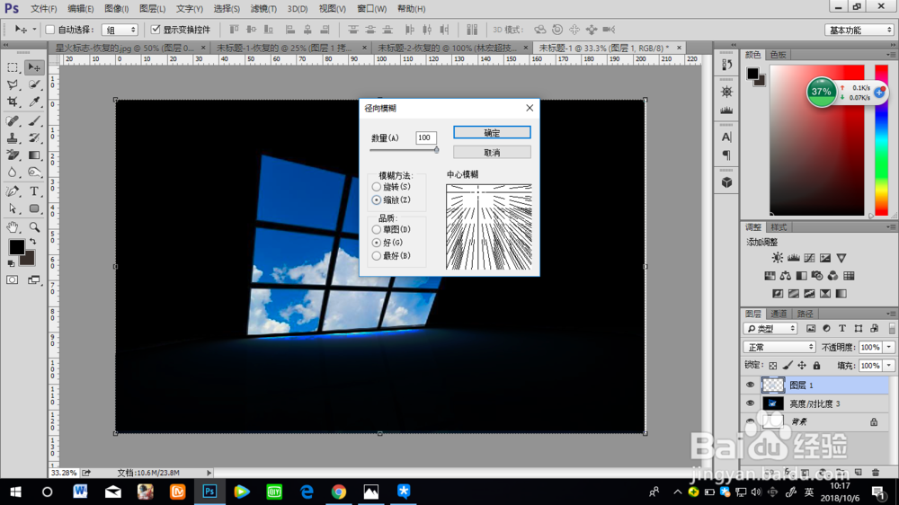Select the Horizontal Type tool

34,191
